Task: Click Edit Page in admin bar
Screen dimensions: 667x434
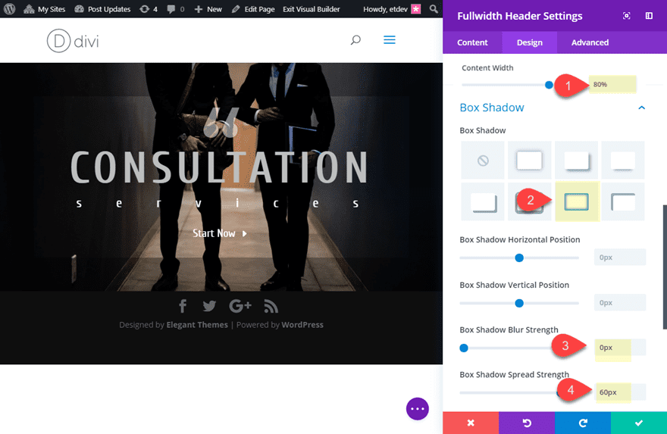Action: (x=253, y=9)
